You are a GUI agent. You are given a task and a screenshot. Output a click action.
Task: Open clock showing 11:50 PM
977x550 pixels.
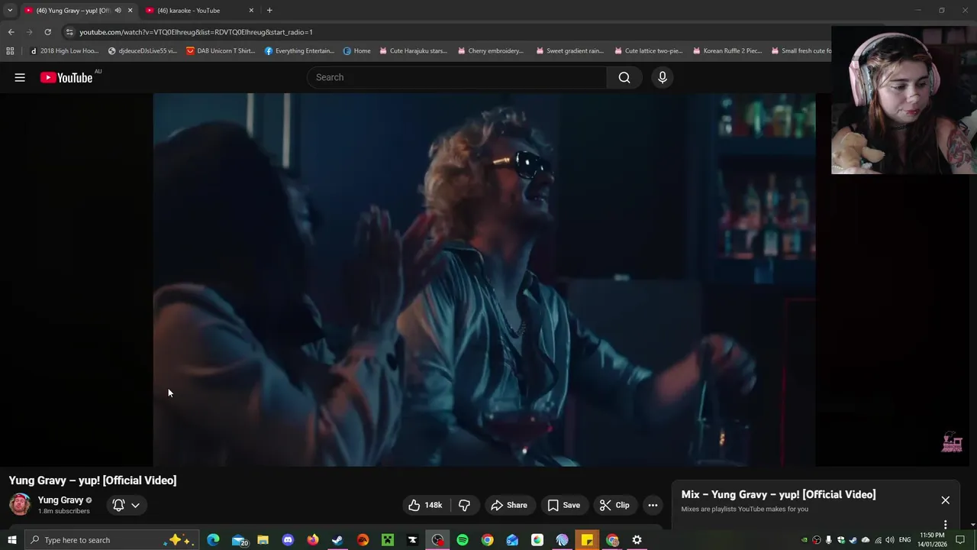(x=932, y=540)
